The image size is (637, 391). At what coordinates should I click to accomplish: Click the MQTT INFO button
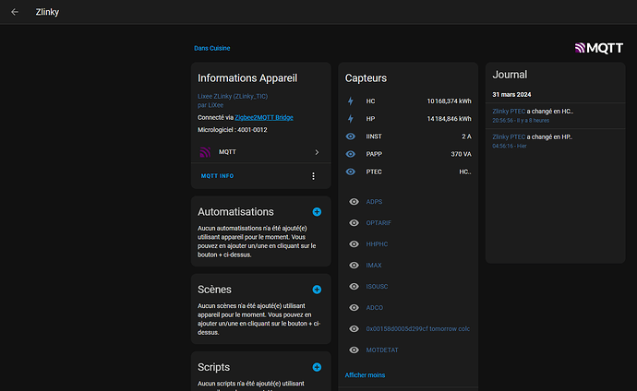(217, 176)
